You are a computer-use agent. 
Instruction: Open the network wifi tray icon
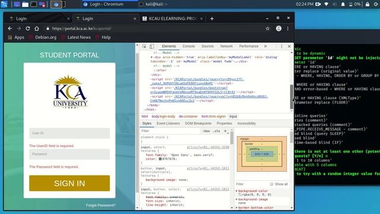[x=327, y=4]
